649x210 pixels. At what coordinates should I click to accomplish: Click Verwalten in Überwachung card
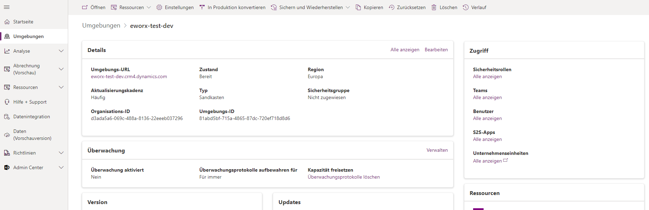[x=437, y=150]
